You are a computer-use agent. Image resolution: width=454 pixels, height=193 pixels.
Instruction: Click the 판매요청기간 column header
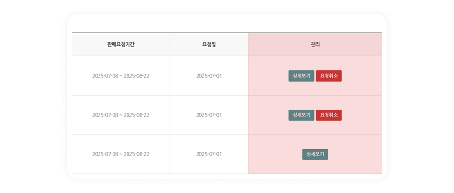121,44
